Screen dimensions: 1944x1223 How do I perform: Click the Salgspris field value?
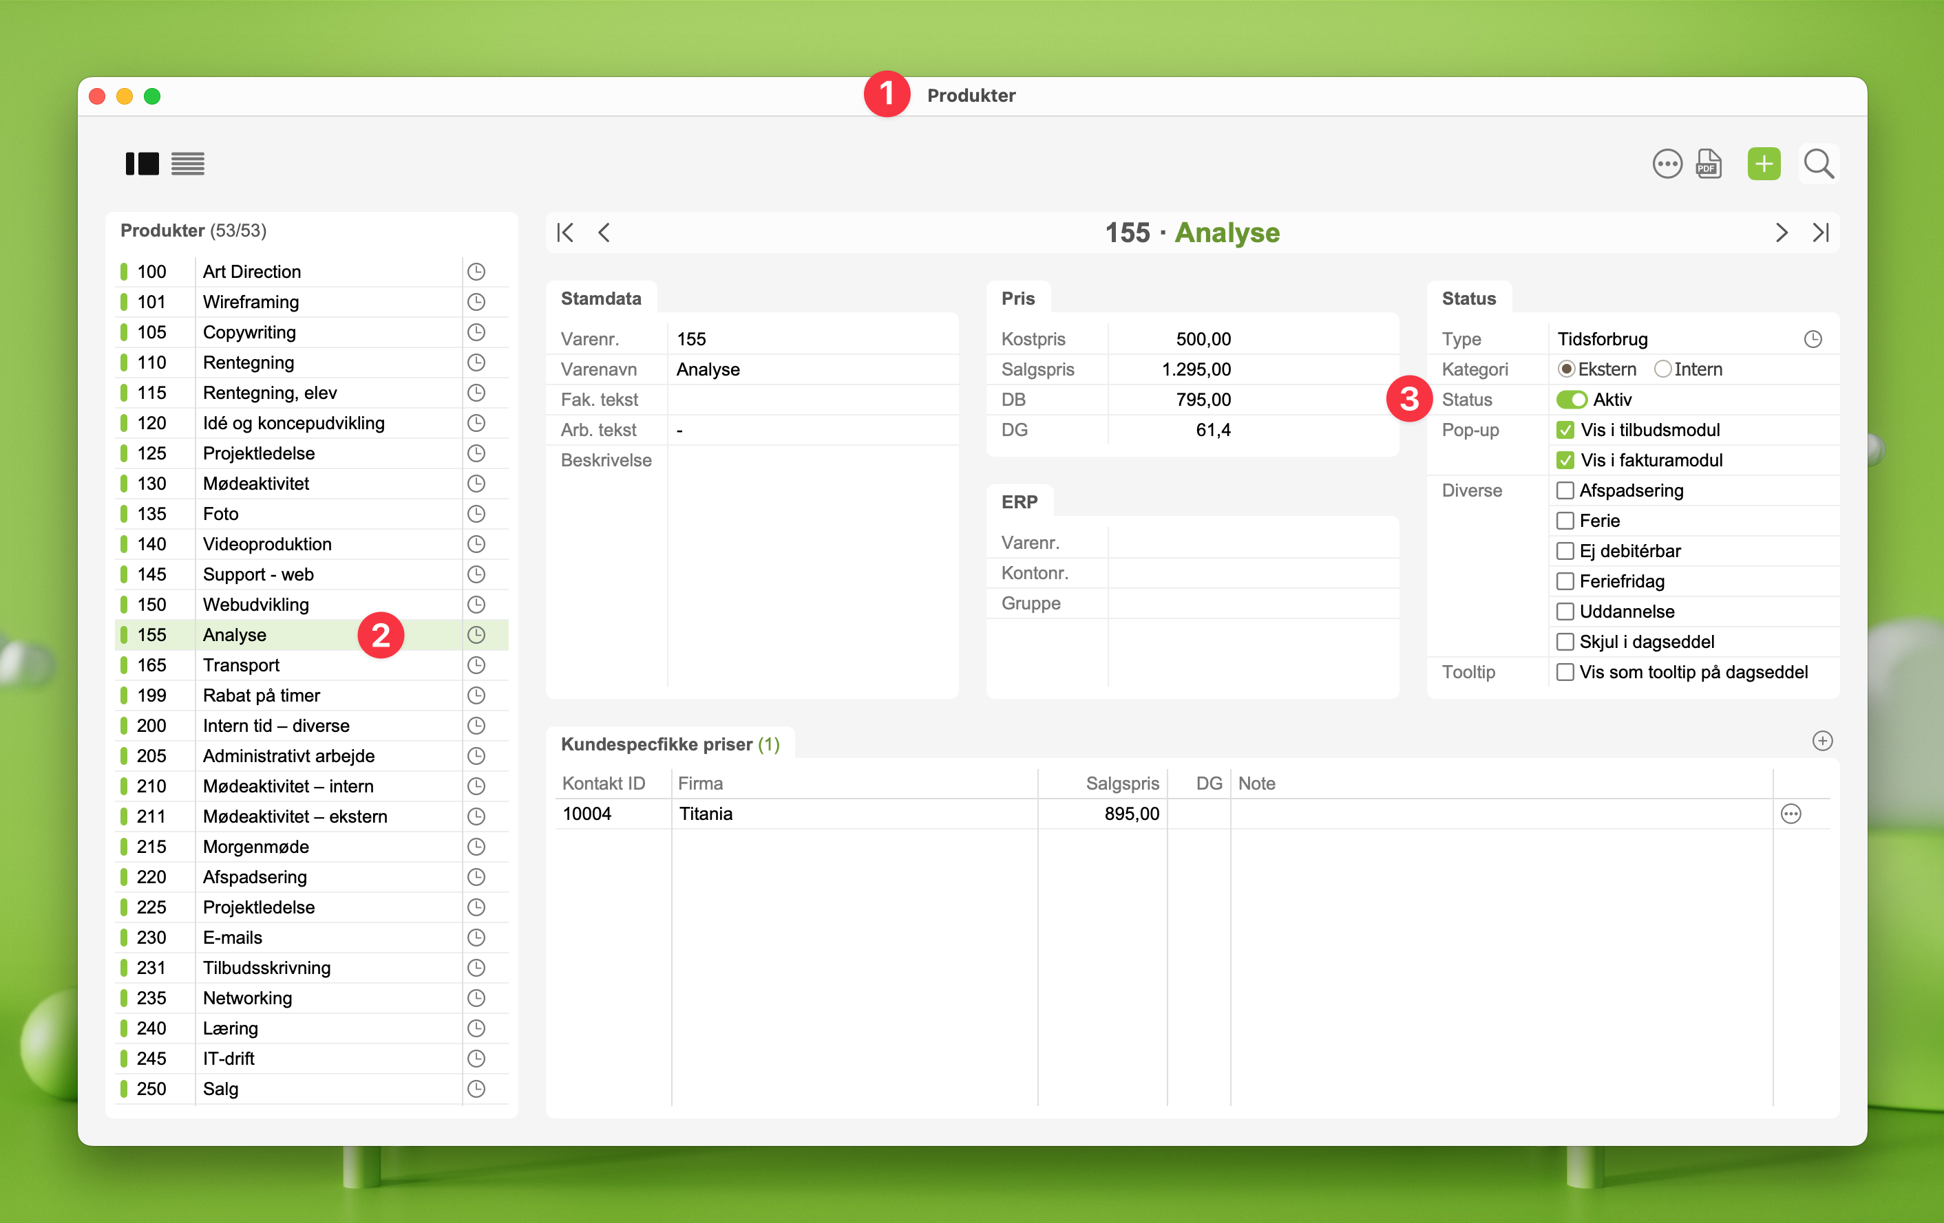tap(1195, 369)
